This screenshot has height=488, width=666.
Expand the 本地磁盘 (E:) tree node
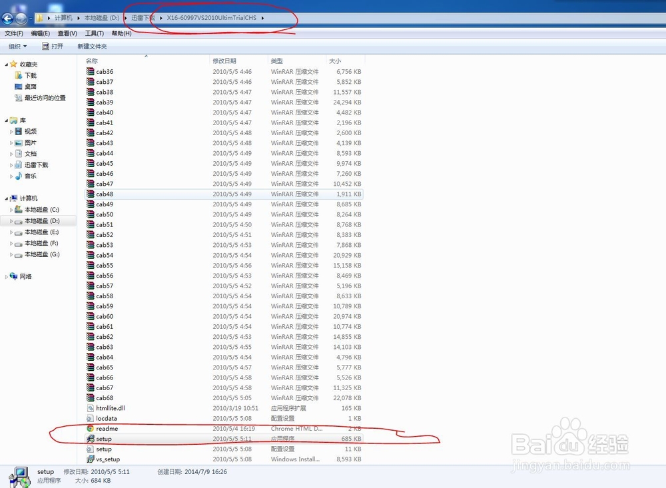click(x=11, y=232)
